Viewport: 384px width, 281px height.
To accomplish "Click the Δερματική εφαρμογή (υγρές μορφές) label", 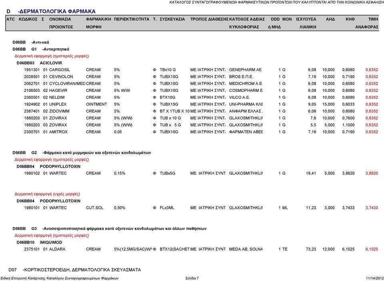I will (x=47, y=194).
